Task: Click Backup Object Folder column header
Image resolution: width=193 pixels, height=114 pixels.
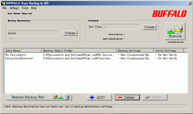Action: coord(79,51)
